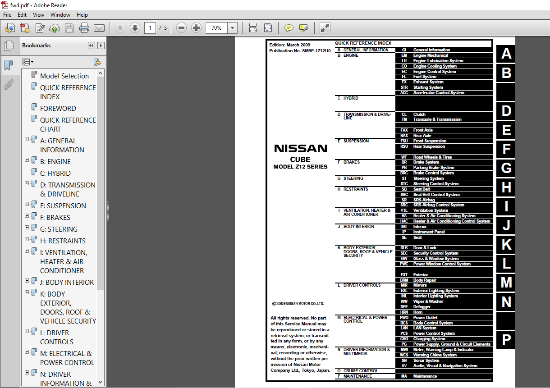Select the K: BODY EXTERIOR bookmark label
The height and width of the screenshot is (388, 550).
tap(68, 307)
